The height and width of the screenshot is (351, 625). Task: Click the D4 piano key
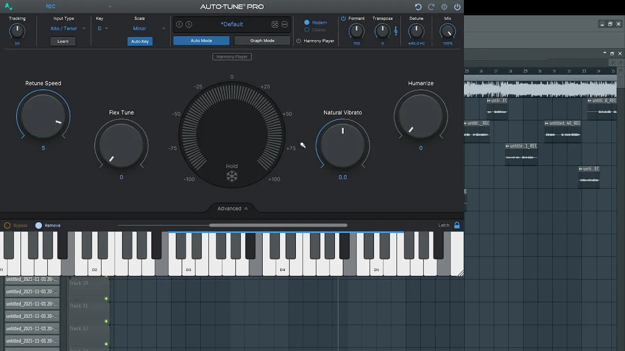pos(282,266)
